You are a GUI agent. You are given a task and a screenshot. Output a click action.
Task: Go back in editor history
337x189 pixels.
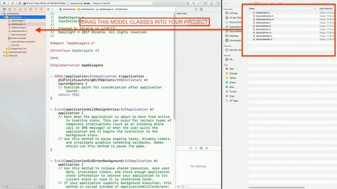tap(53, 9)
